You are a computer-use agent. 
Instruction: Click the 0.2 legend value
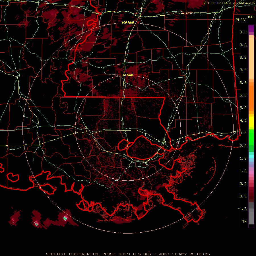(x=243, y=184)
